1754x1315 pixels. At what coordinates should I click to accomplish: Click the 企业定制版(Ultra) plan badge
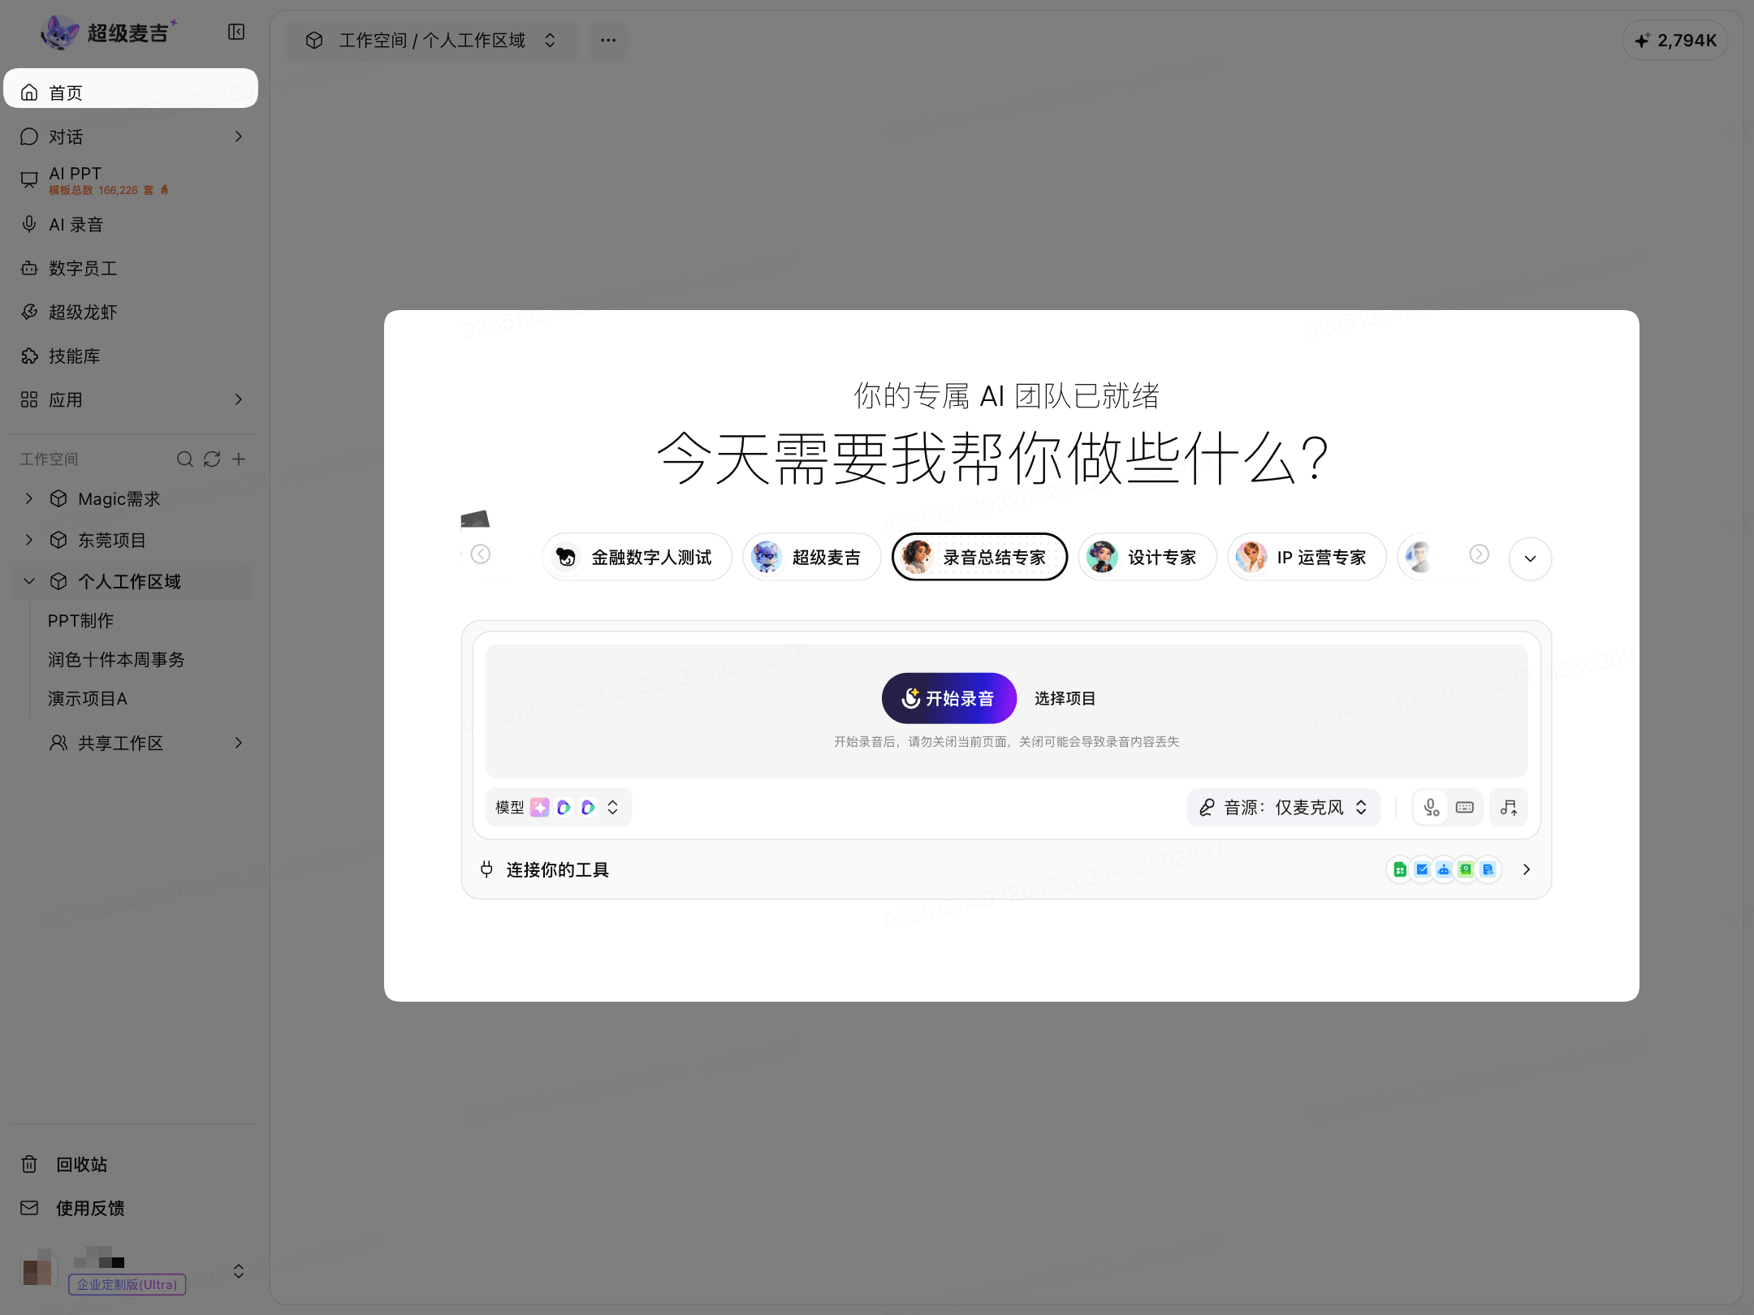point(127,1285)
